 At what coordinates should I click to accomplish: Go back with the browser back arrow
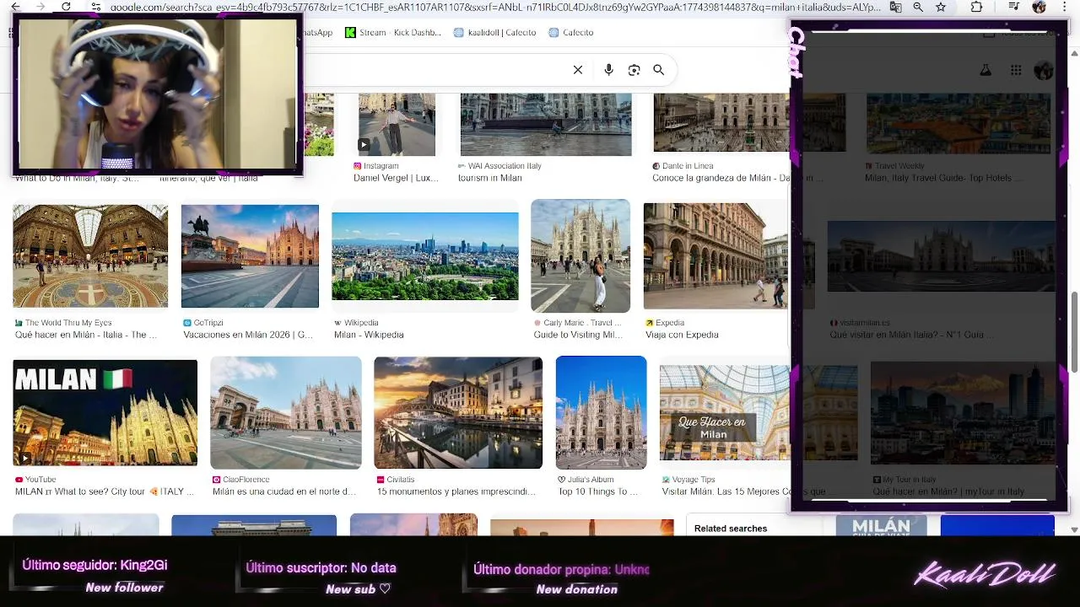coord(14,7)
